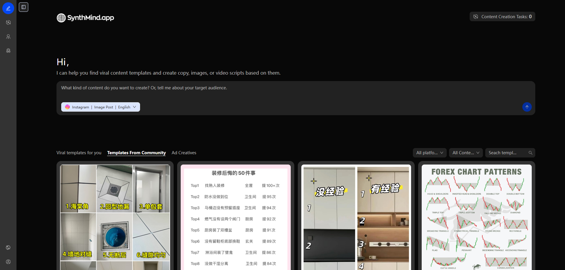Open the AI writing tool in the sidebar
The height and width of the screenshot is (270, 565).
8,22
